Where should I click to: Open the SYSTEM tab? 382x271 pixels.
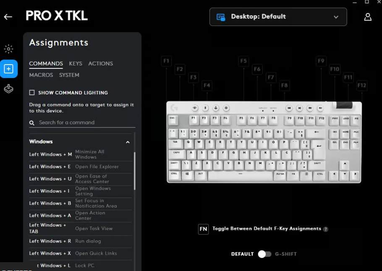tap(69, 75)
